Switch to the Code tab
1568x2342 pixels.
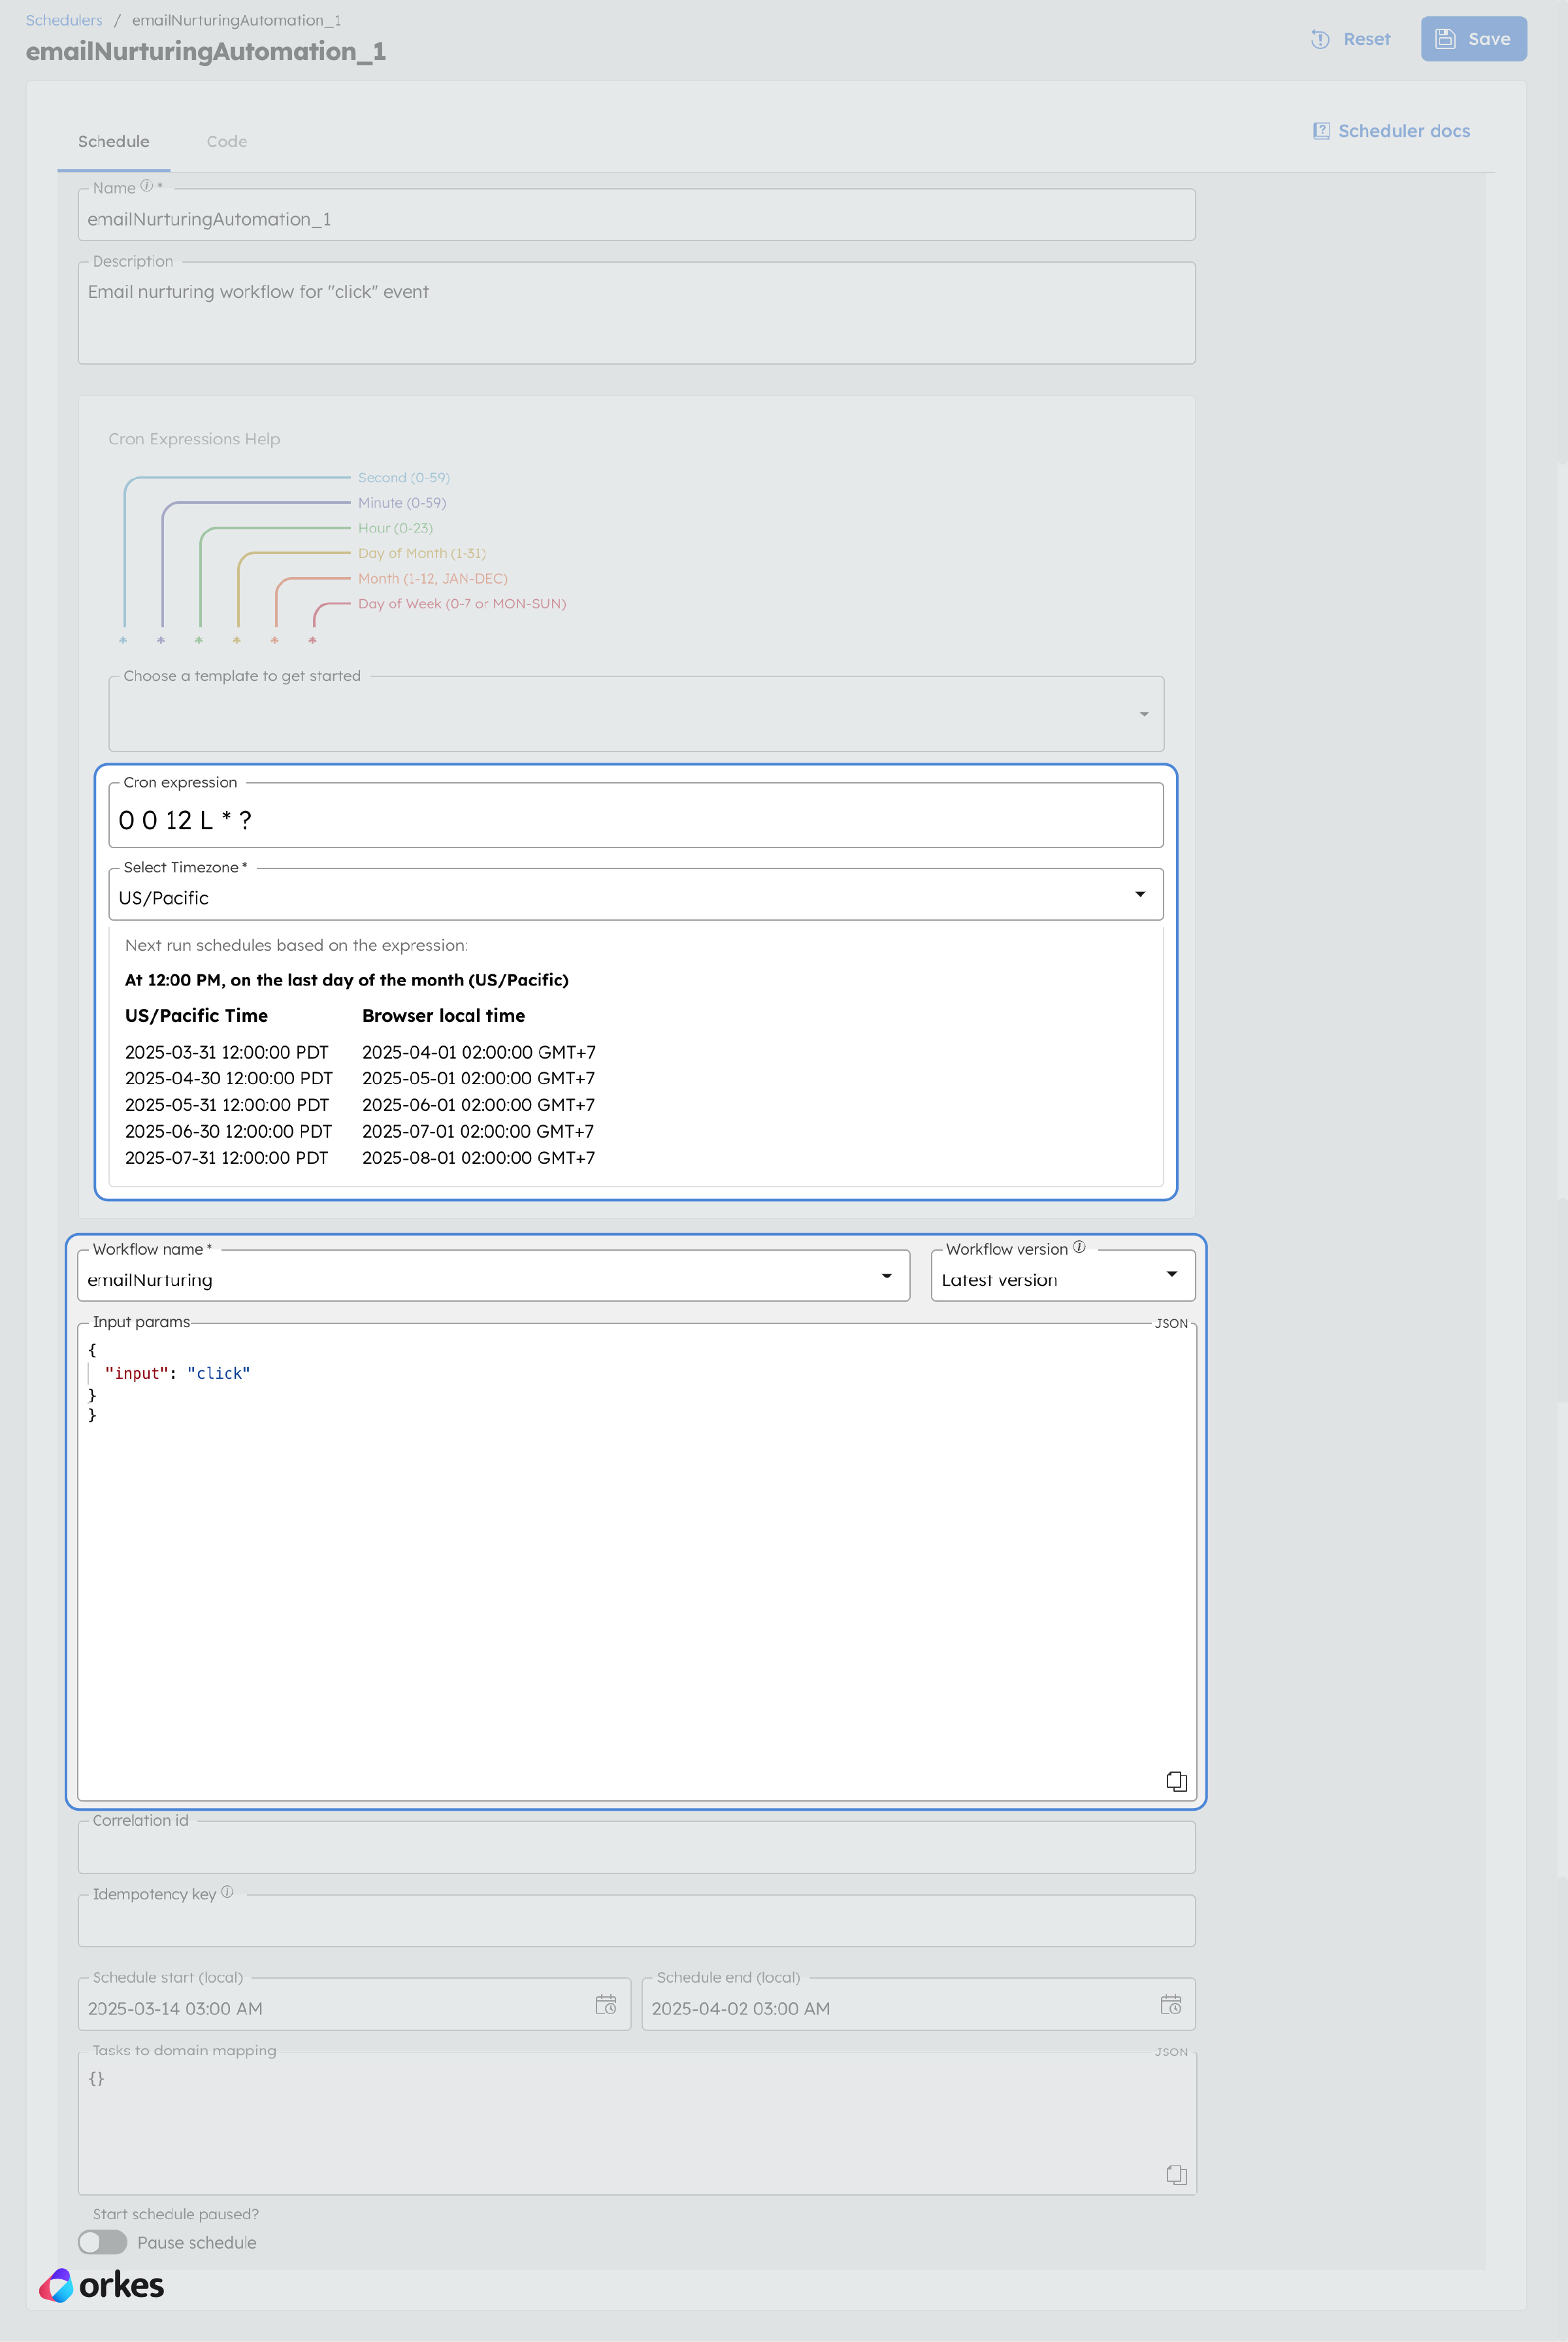click(x=226, y=141)
